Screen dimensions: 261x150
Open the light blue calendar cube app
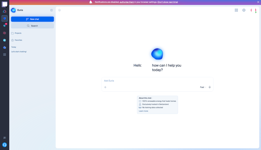click(5, 40)
